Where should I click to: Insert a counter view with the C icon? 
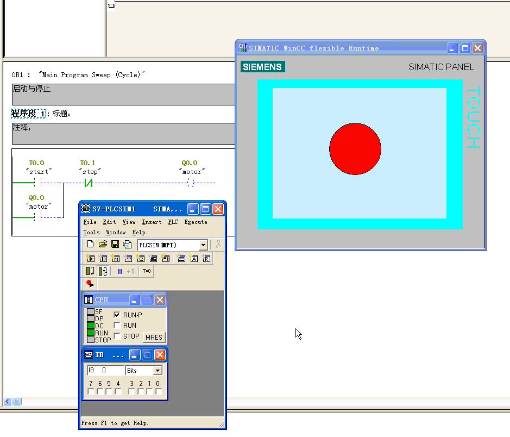click(141, 259)
